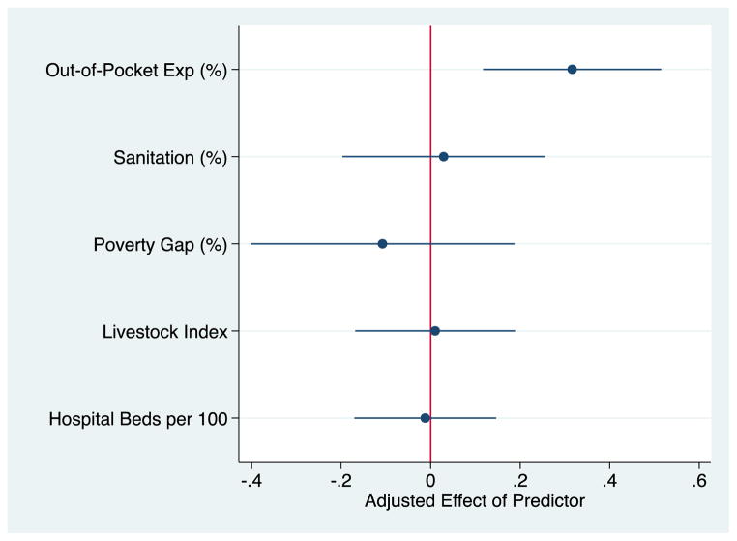Click the Hospital Beds per 100 dot
The width and height of the screenshot is (737, 541).
[x=425, y=418]
